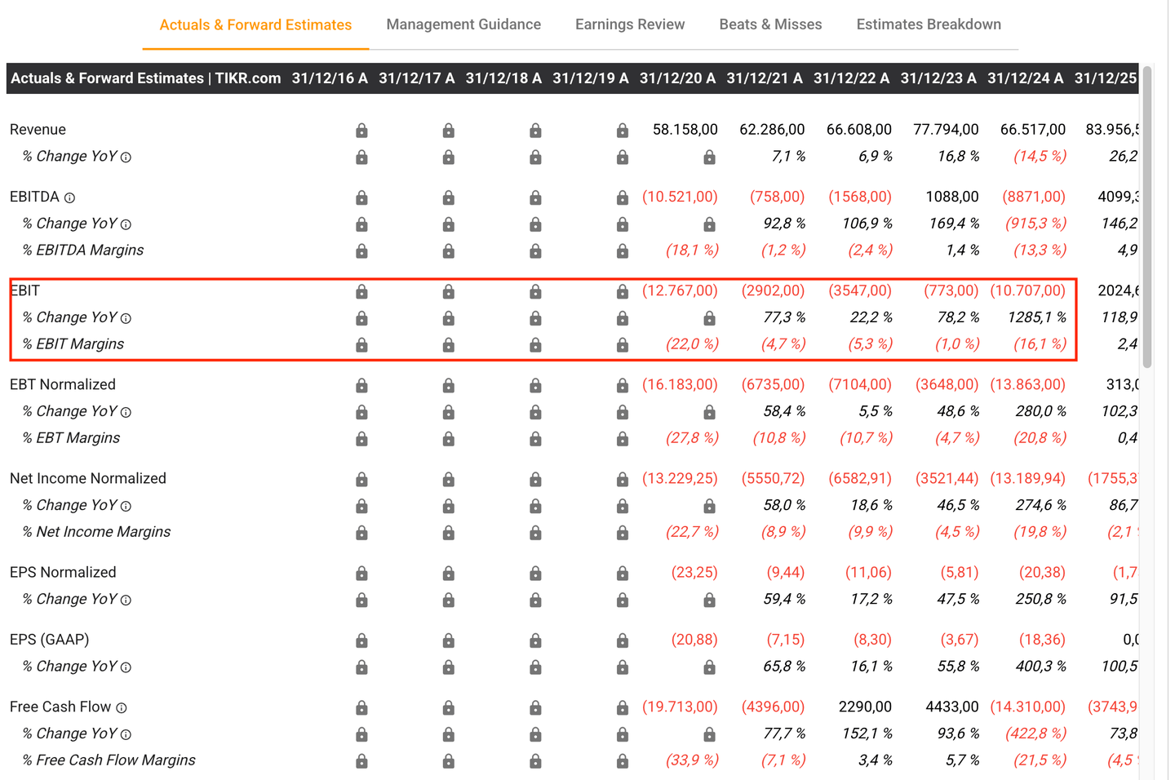Screen dimensions: 1175x780
Task: Select the Actuals & Forward Estimates tab
Action: (255, 25)
